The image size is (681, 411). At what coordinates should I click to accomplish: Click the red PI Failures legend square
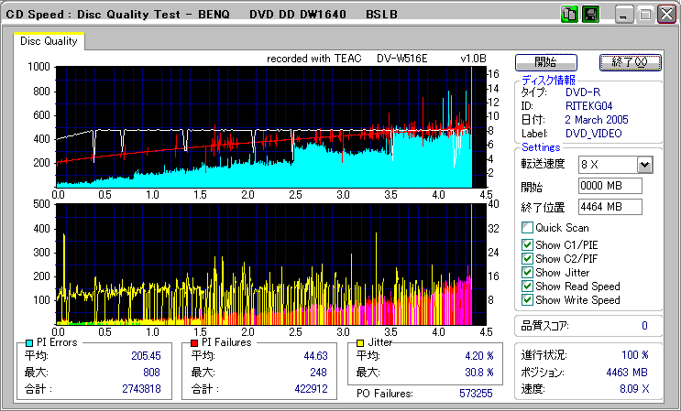point(194,342)
